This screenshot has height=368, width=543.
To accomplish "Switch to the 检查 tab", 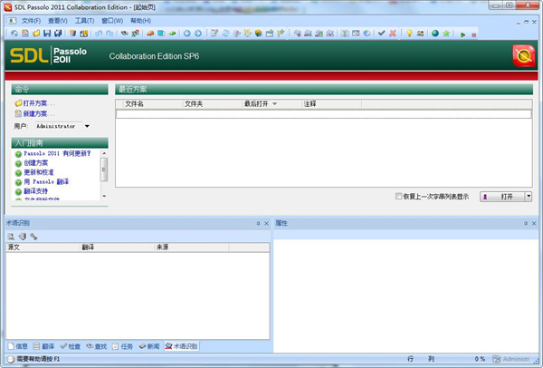I will [x=70, y=346].
